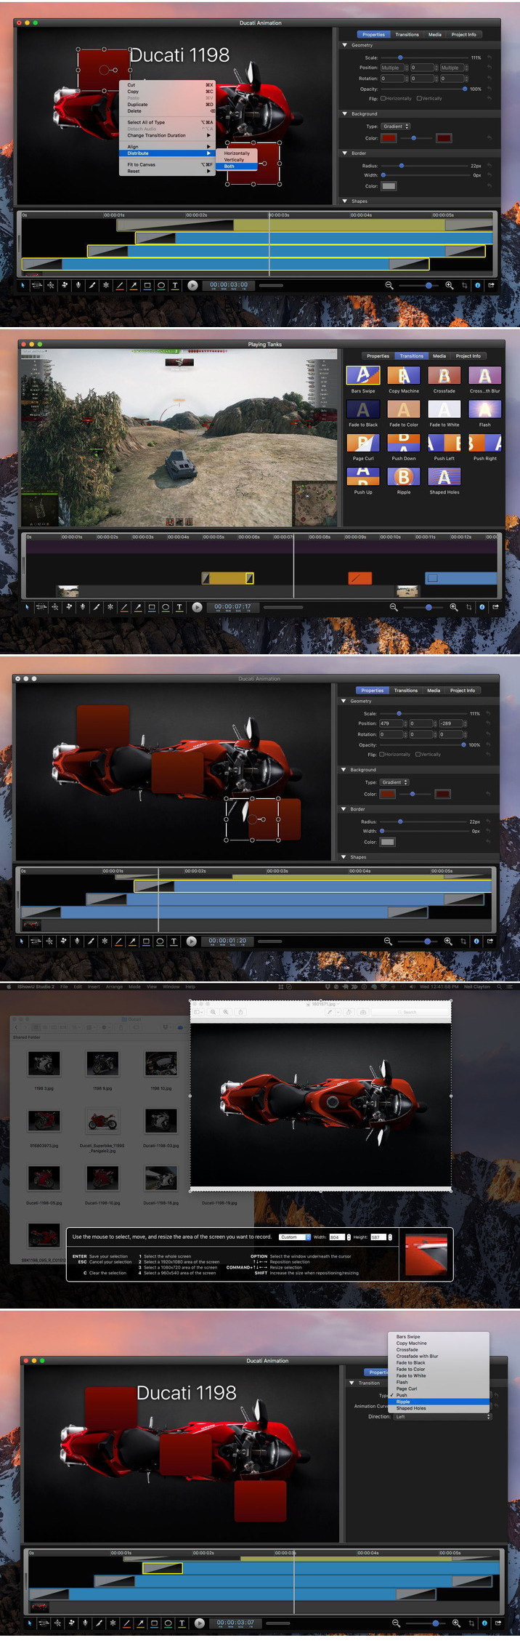This screenshot has height=1643, width=520.
Task: Select Ripple in the transition type list
Action: tap(439, 1402)
